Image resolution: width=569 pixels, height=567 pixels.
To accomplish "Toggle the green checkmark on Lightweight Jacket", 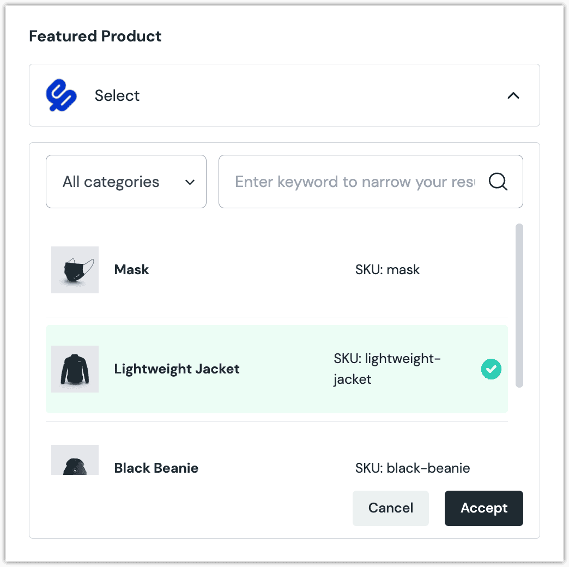I will click(491, 369).
